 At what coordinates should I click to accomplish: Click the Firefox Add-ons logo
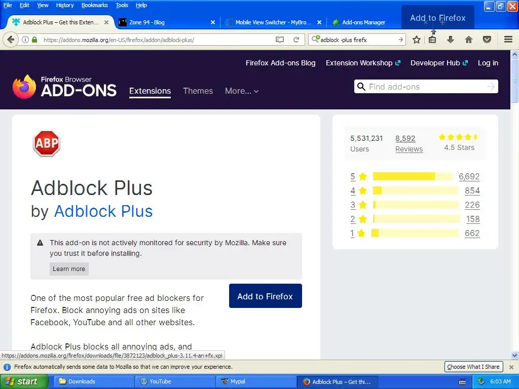coord(64,87)
